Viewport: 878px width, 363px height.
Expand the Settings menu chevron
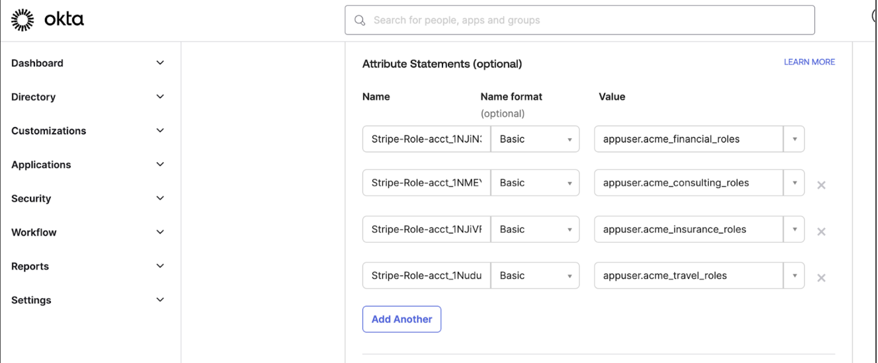(x=160, y=300)
